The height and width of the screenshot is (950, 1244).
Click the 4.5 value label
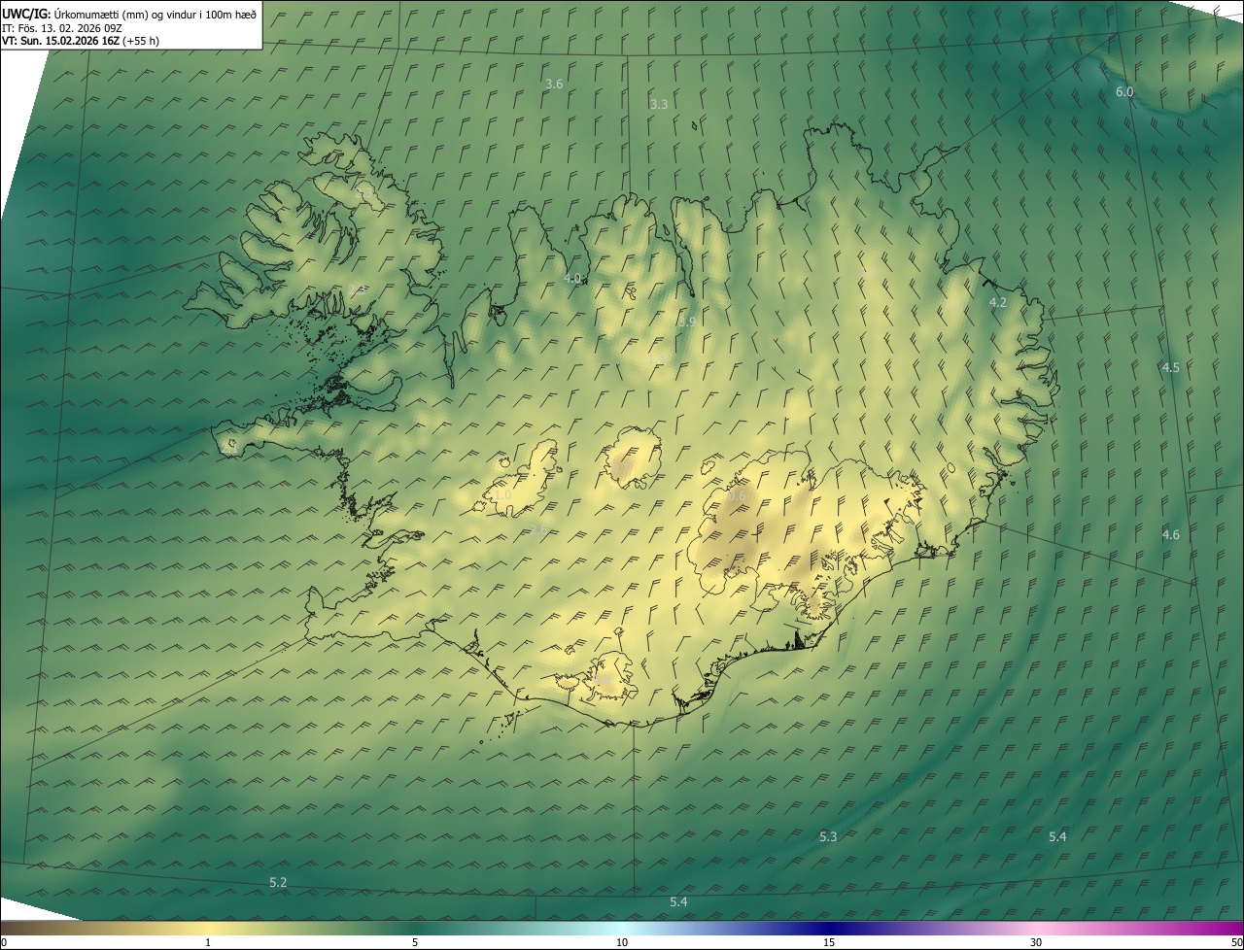(1171, 368)
